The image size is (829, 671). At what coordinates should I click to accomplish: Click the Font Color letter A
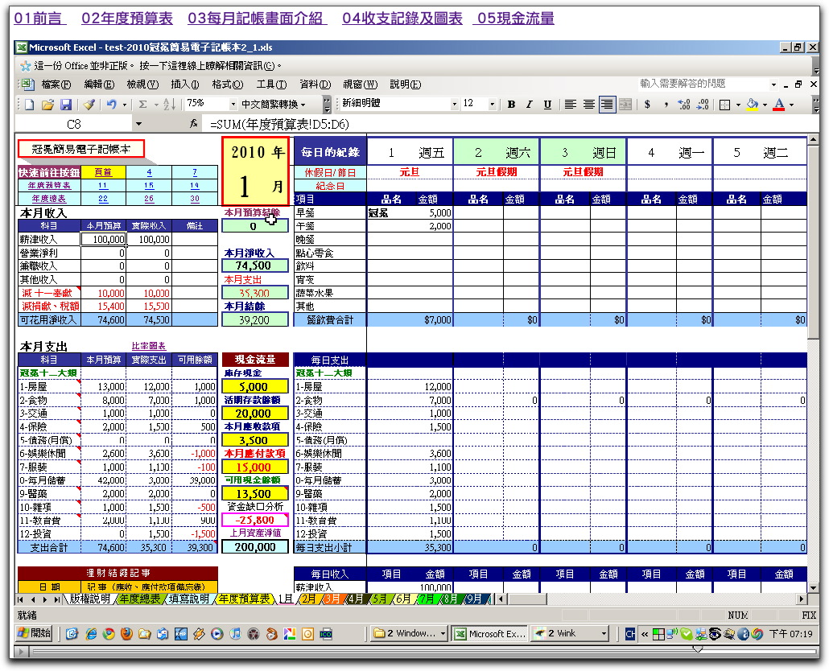pyautogui.click(x=778, y=105)
